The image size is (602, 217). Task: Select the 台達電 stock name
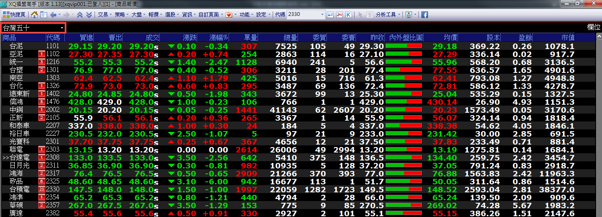[x=20, y=158]
